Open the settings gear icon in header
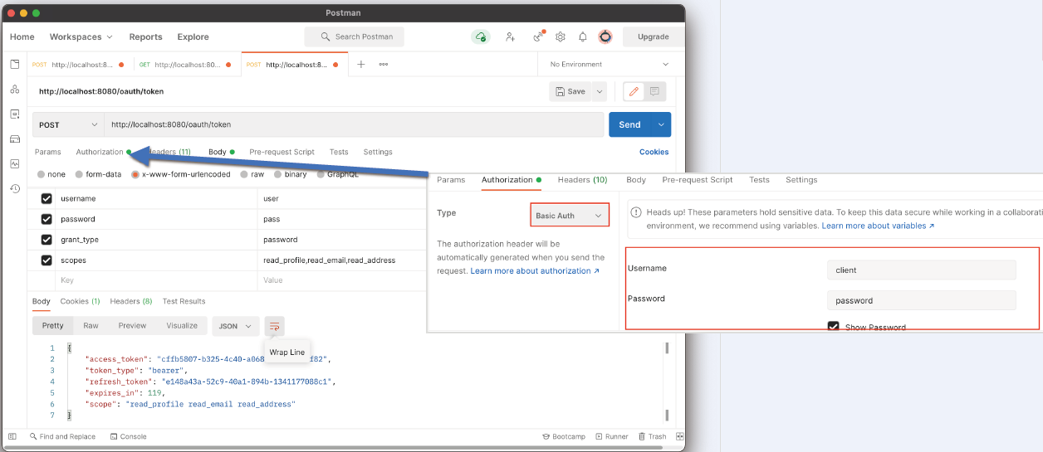 561,36
